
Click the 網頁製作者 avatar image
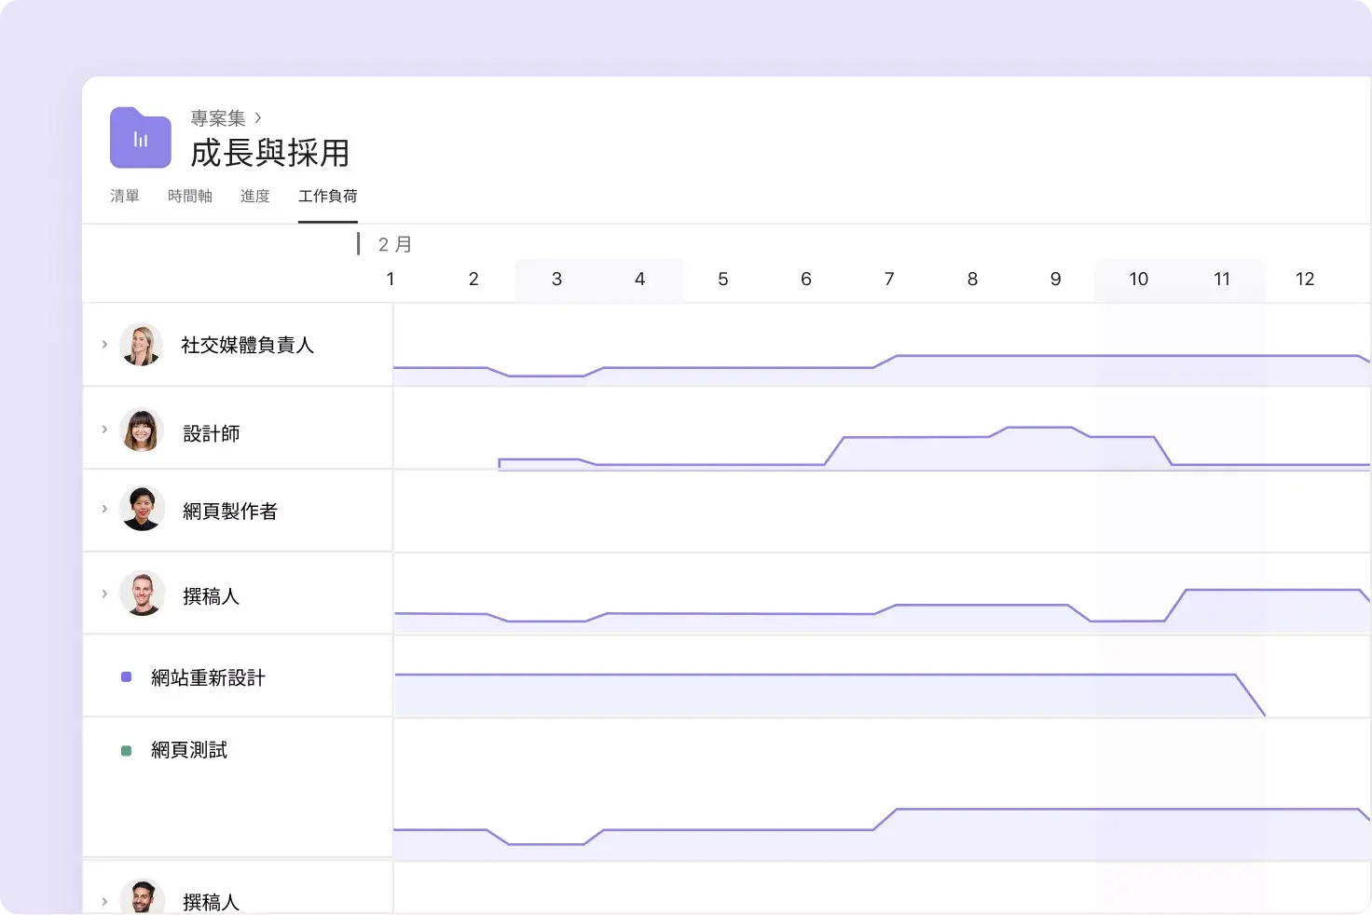pyautogui.click(x=141, y=509)
